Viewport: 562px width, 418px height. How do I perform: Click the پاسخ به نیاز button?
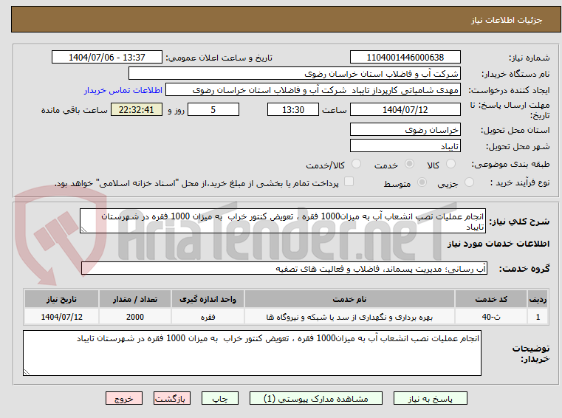point(430,398)
